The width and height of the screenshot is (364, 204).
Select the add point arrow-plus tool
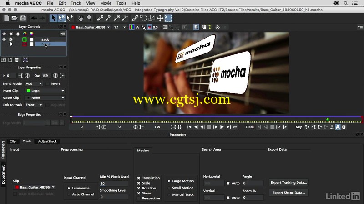coord(70,18)
